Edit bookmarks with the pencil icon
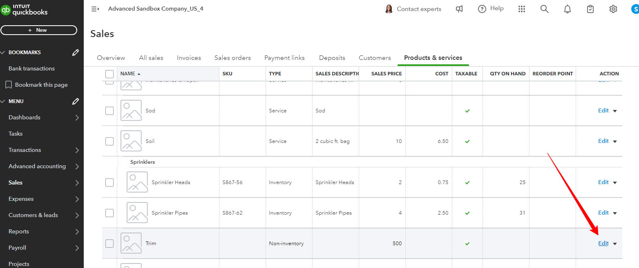Image resolution: width=639 pixels, height=268 pixels. click(x=76, y=53)
